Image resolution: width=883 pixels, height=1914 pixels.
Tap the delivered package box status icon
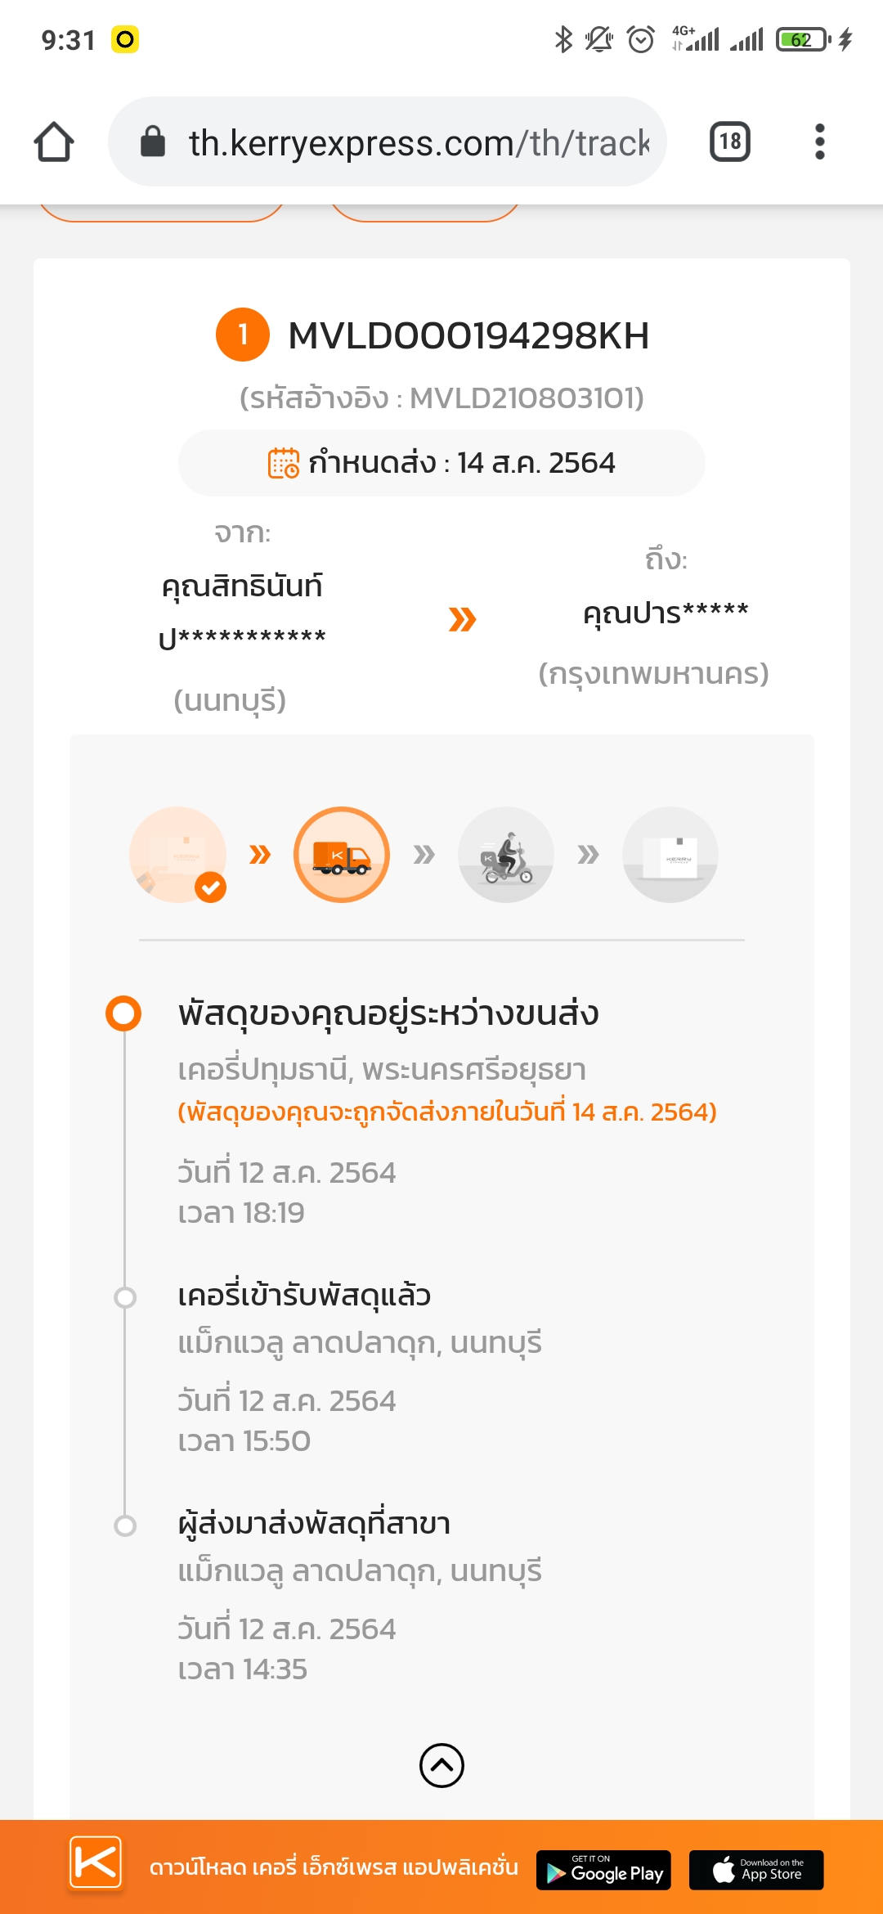(670, 855)
